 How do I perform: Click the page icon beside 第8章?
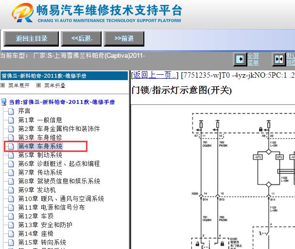point(11,181)
